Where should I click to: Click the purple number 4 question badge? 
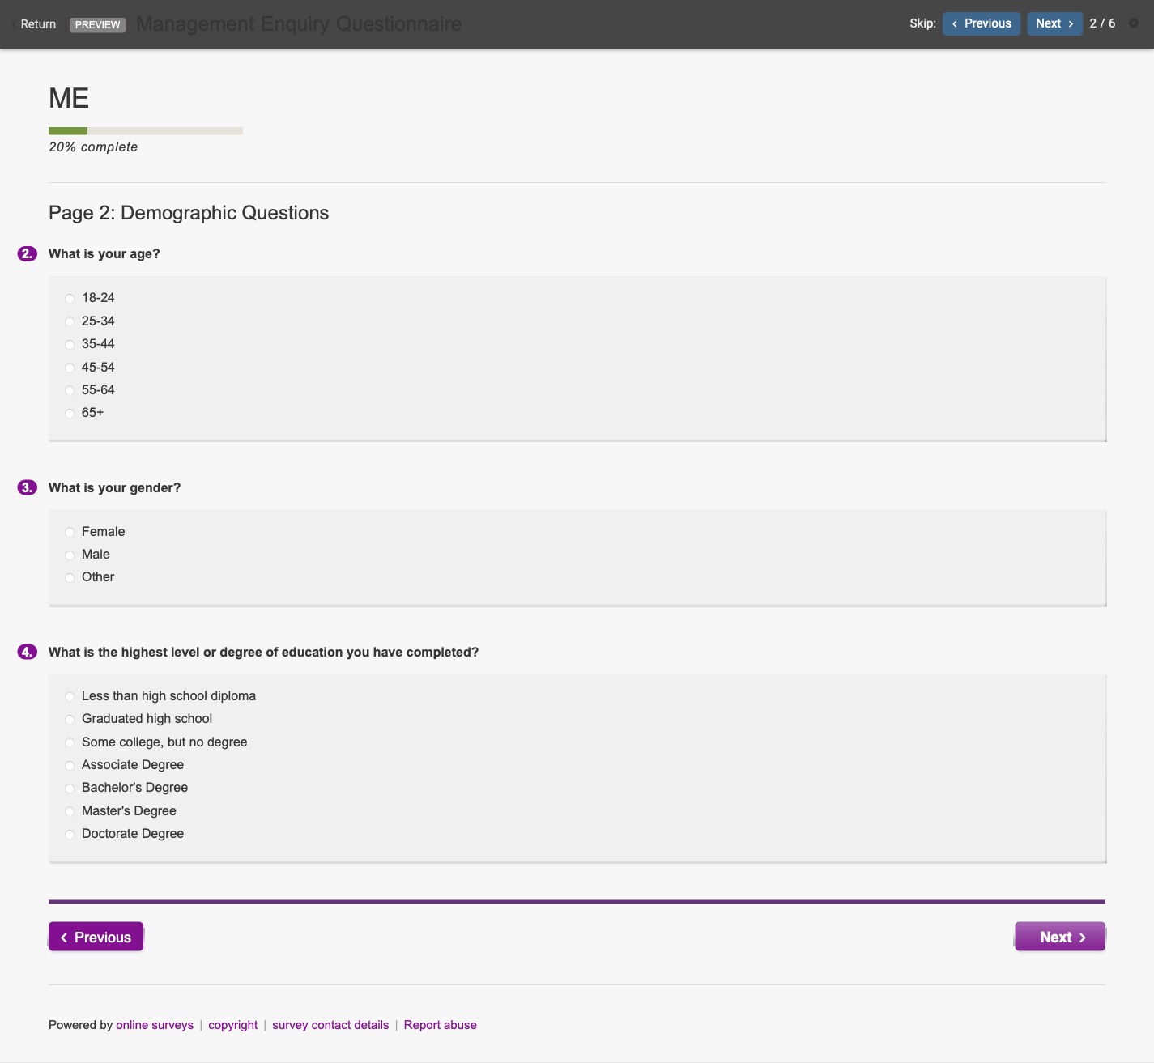tap(28, 652)
